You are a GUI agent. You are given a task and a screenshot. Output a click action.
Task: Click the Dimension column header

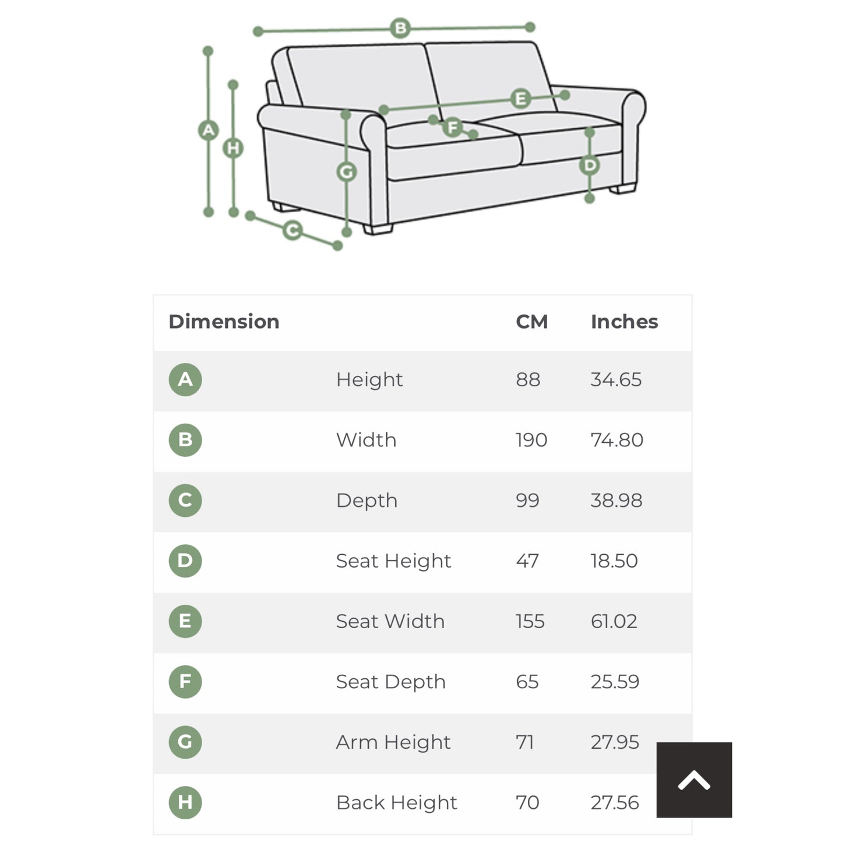(224, 322)
